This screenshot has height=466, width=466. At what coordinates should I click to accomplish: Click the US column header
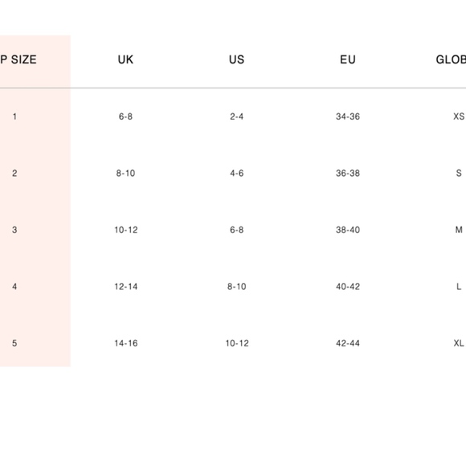[236, 59]
